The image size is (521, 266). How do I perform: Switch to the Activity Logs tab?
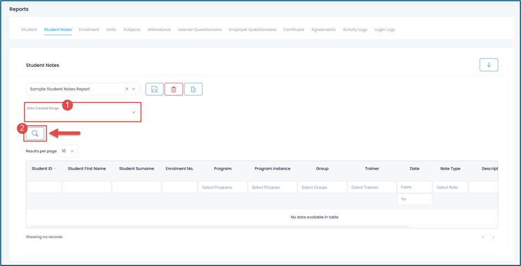[354, 30]
